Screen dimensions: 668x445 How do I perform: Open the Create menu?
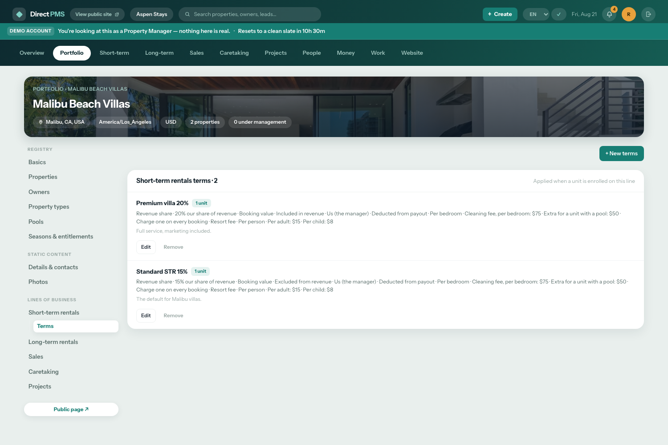coord(500,14)
